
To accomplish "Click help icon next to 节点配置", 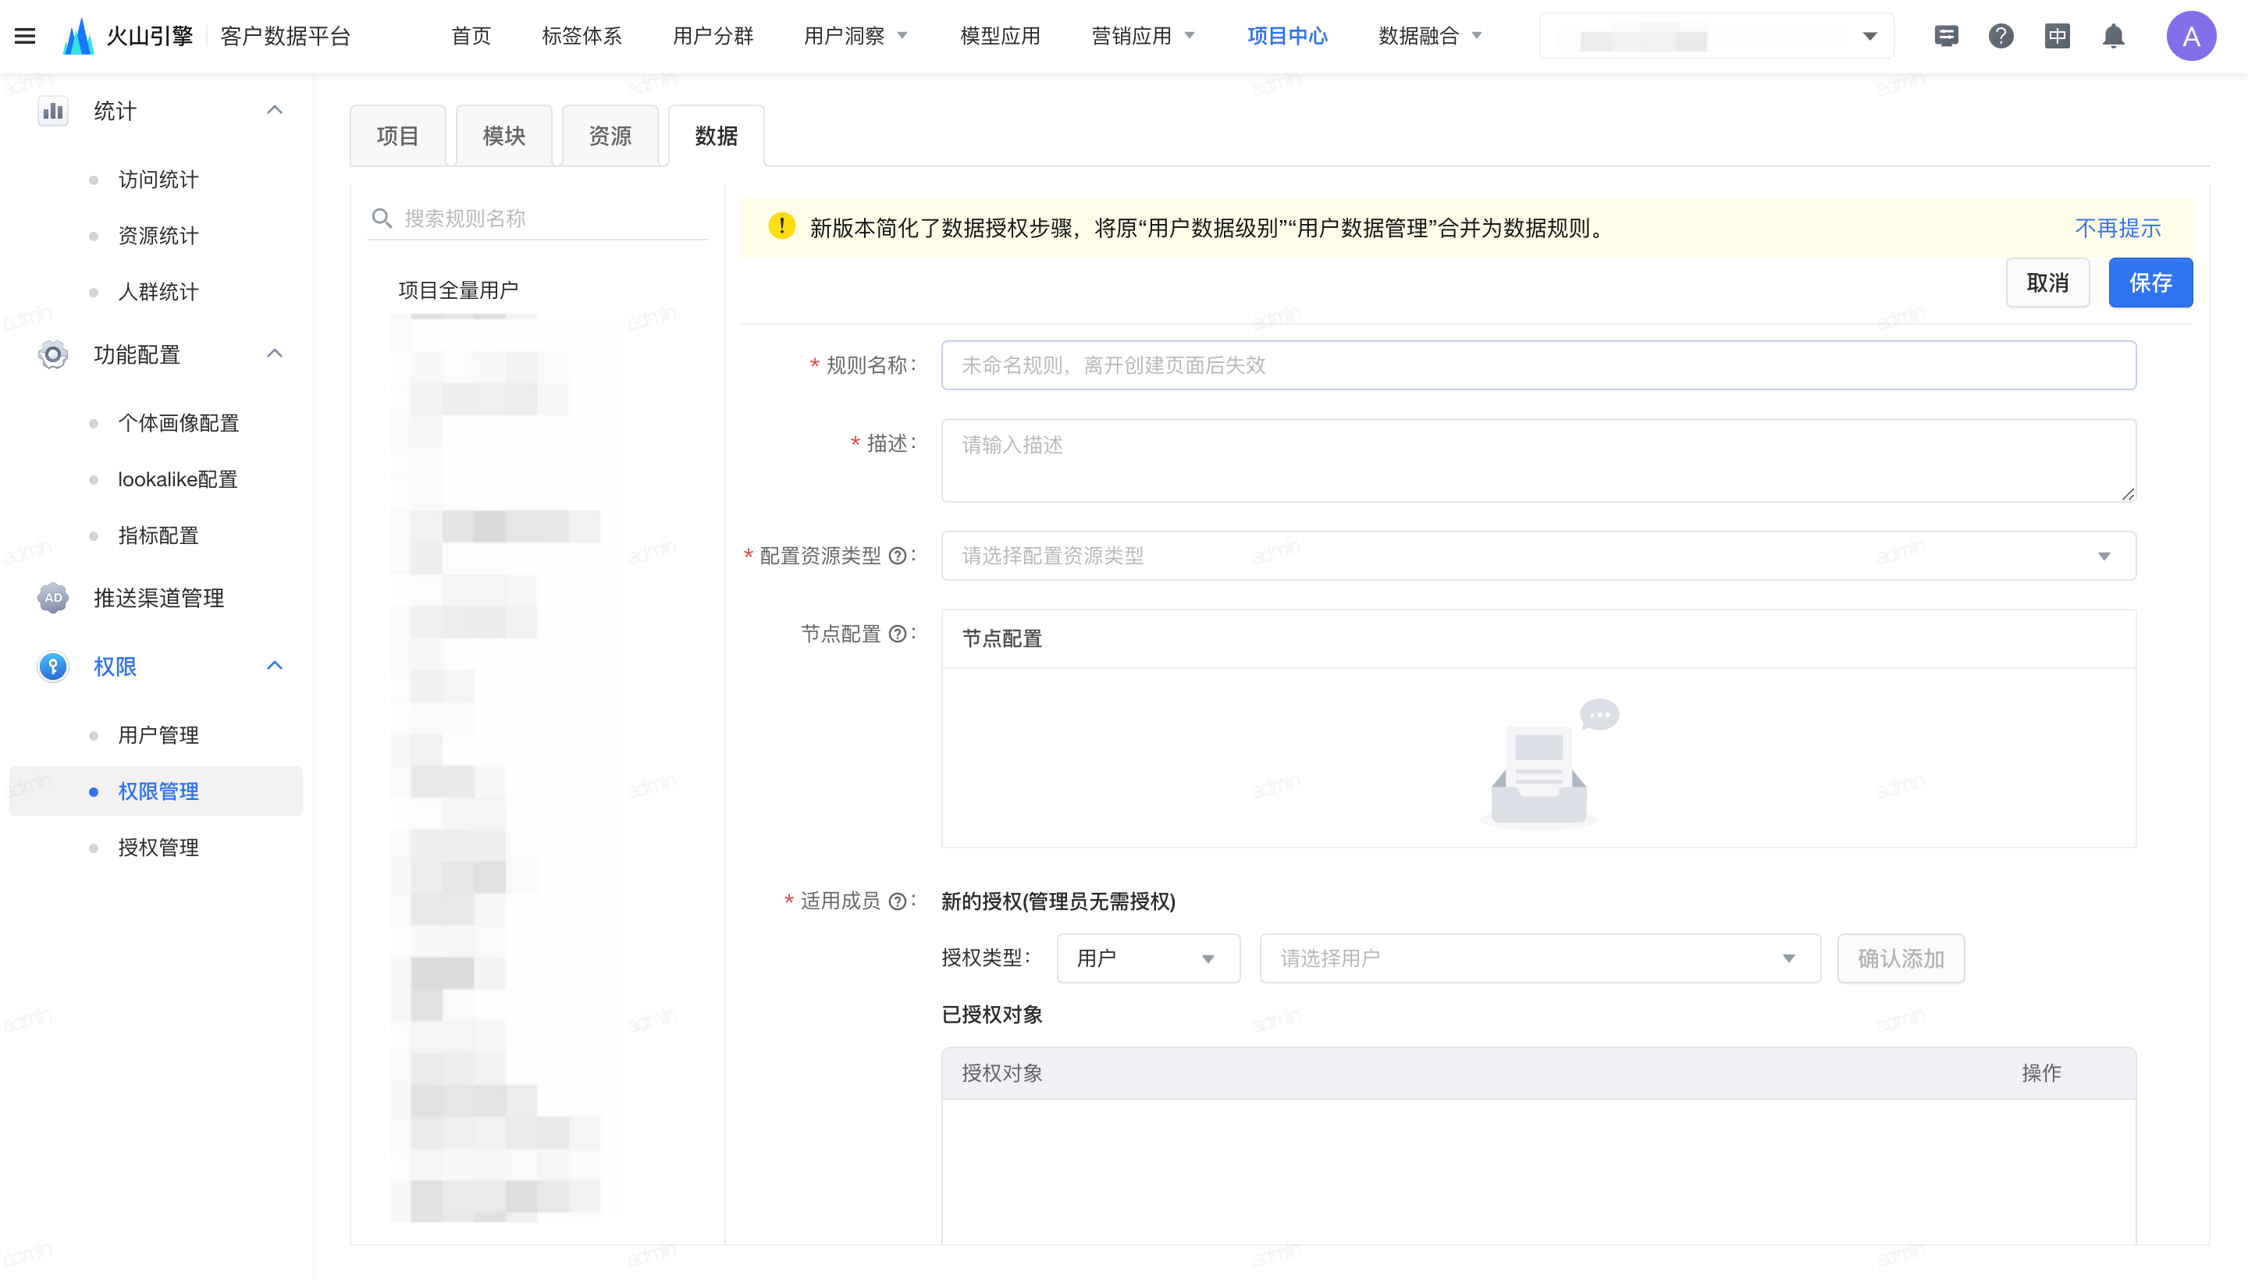I will tap(897, 634).
